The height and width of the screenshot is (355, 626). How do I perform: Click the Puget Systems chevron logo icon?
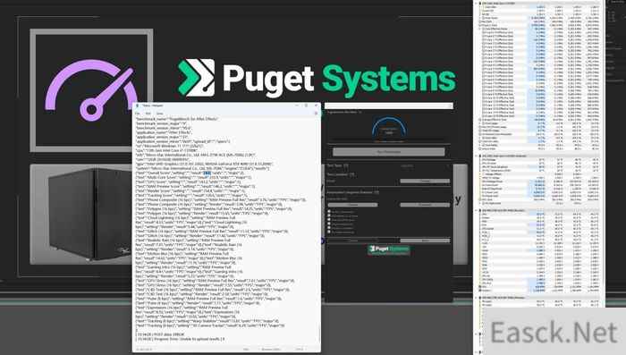(197, 78)
